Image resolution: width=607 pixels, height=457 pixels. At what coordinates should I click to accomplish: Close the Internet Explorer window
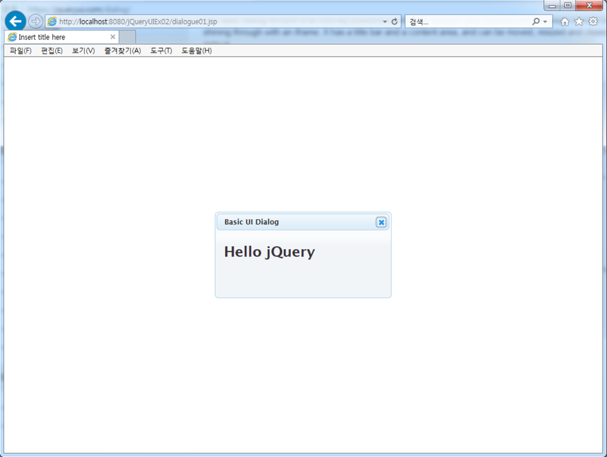pos(589,6)
